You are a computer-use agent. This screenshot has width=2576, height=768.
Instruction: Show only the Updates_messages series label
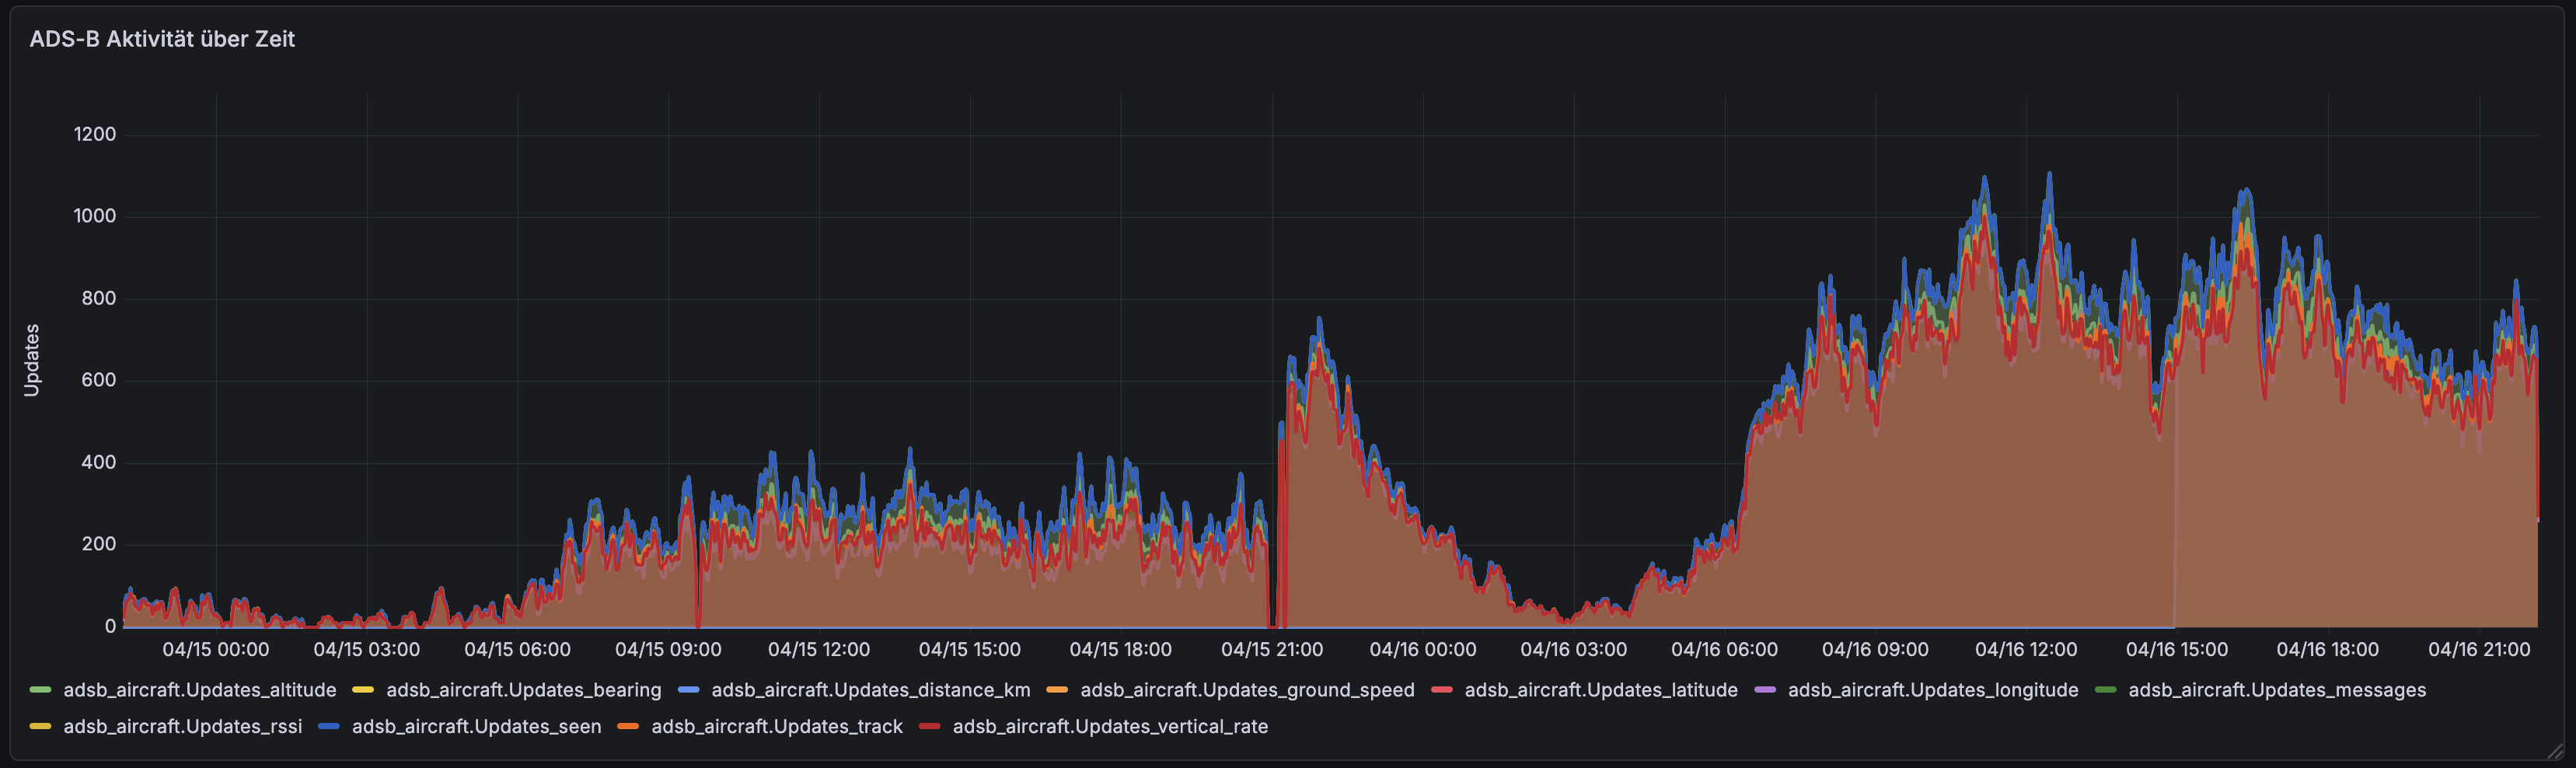(x=2276, y=690)
